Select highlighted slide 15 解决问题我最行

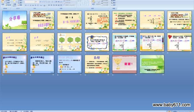14,64
